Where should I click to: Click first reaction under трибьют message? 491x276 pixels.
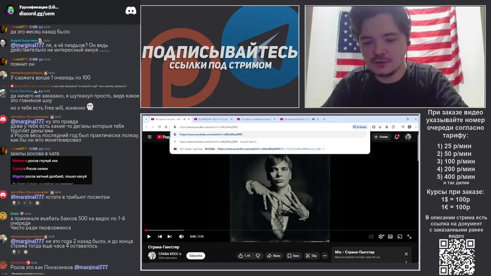click(x=16, y=203)
